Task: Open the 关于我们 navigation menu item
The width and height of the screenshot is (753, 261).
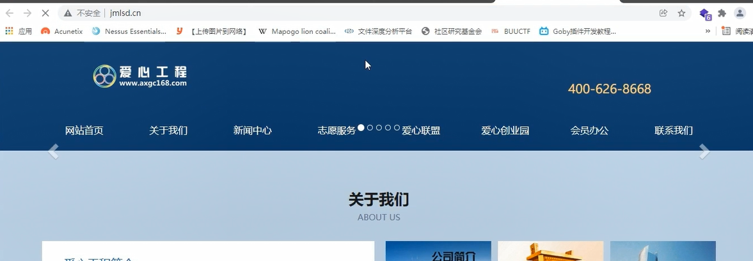Action: (168, 130)
